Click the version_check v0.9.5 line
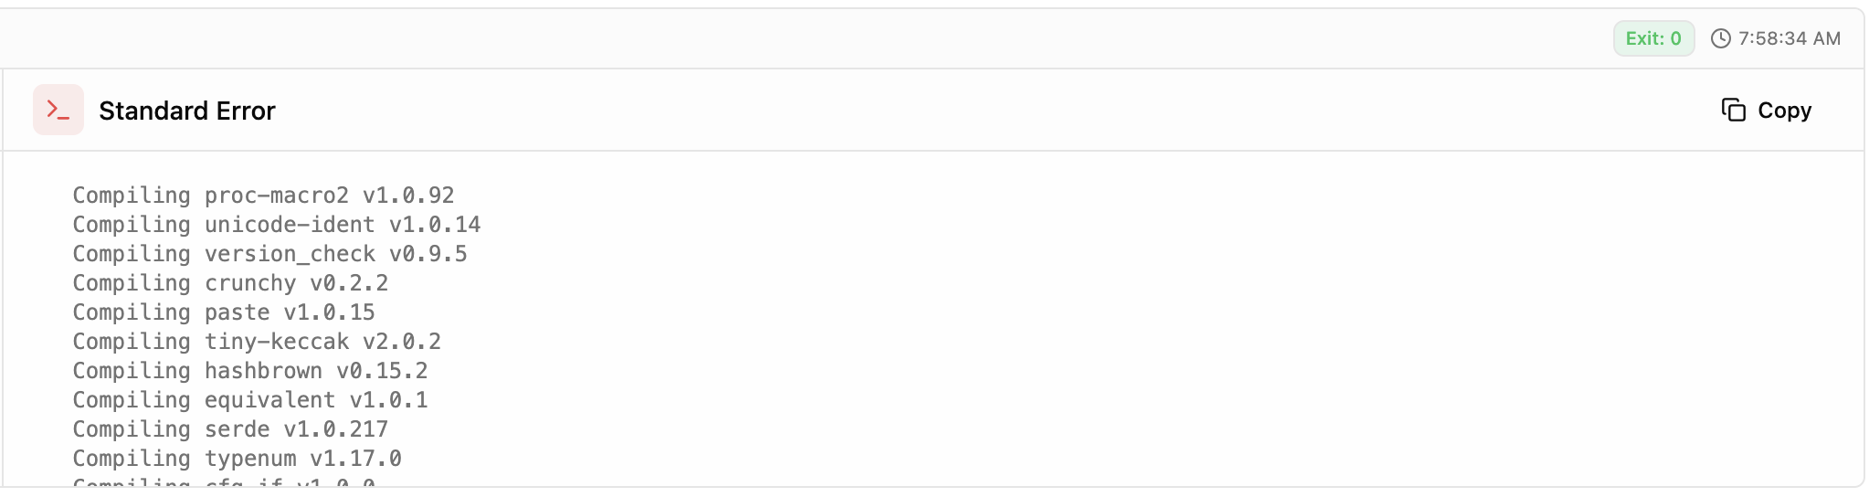Screen dimensions: 1869x497 coord(270,254)
